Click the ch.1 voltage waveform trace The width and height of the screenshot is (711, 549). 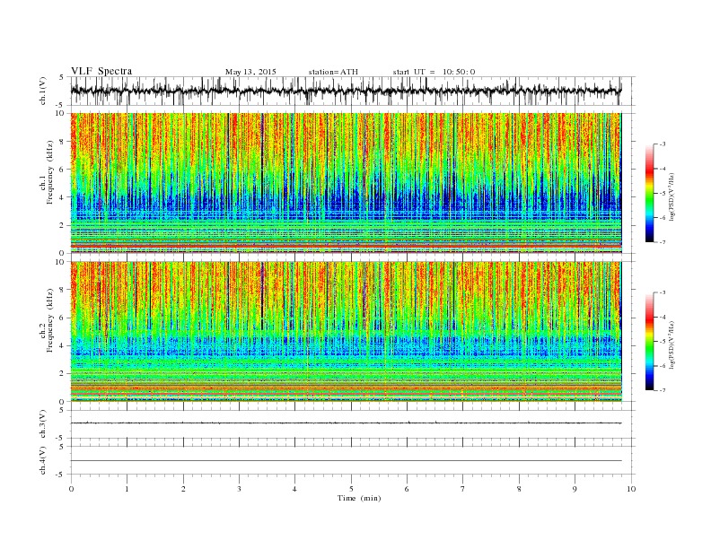(346, 91)
